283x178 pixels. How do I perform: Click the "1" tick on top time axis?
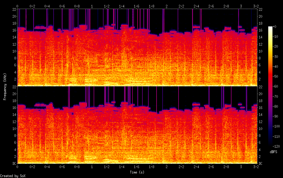click(92, 6)
